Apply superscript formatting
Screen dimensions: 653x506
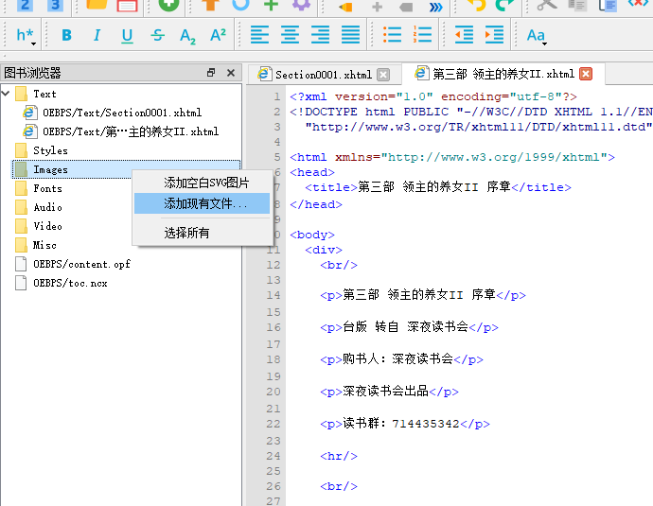[218, 35]
